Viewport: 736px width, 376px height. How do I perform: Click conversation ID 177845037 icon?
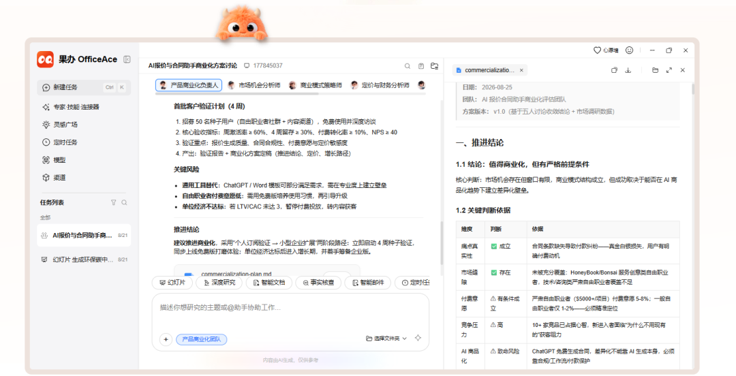click(x=247, y=65)
